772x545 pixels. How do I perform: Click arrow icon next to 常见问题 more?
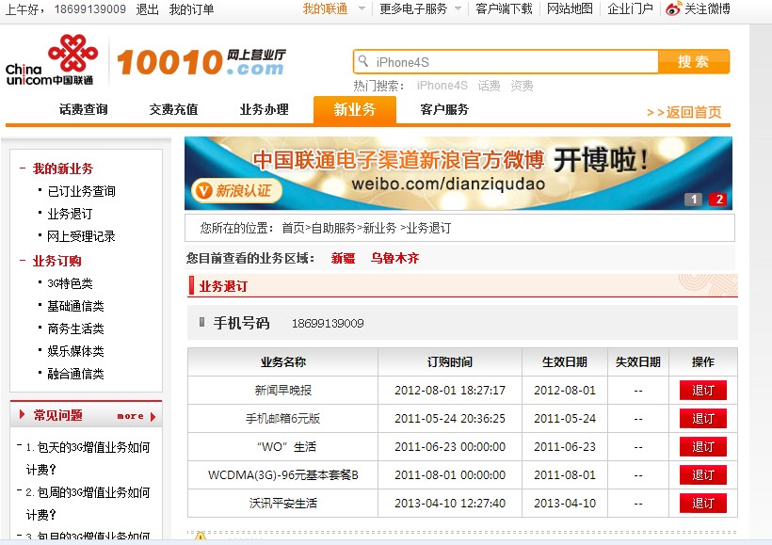click(x=153, y=417)
